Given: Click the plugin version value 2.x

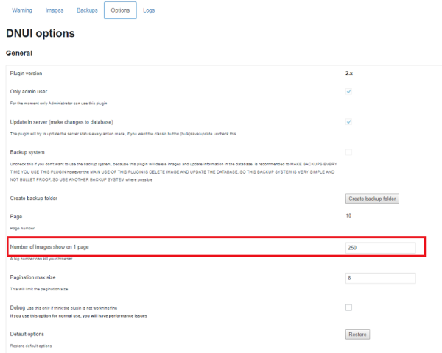Looking at the screenshot, I should [351, 74].
